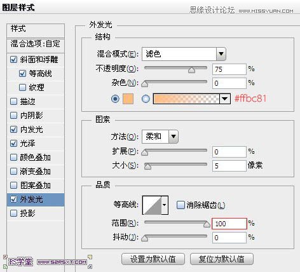Select the 斜面和浮雕 style row
The height and width of the screenshot is (272, 300).
click(x=36, y=60)
